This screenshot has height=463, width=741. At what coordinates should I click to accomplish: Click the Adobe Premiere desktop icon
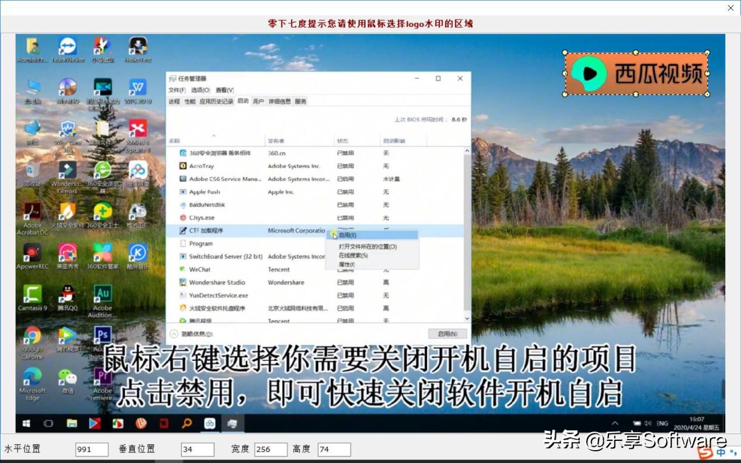(x=102, y=384)
